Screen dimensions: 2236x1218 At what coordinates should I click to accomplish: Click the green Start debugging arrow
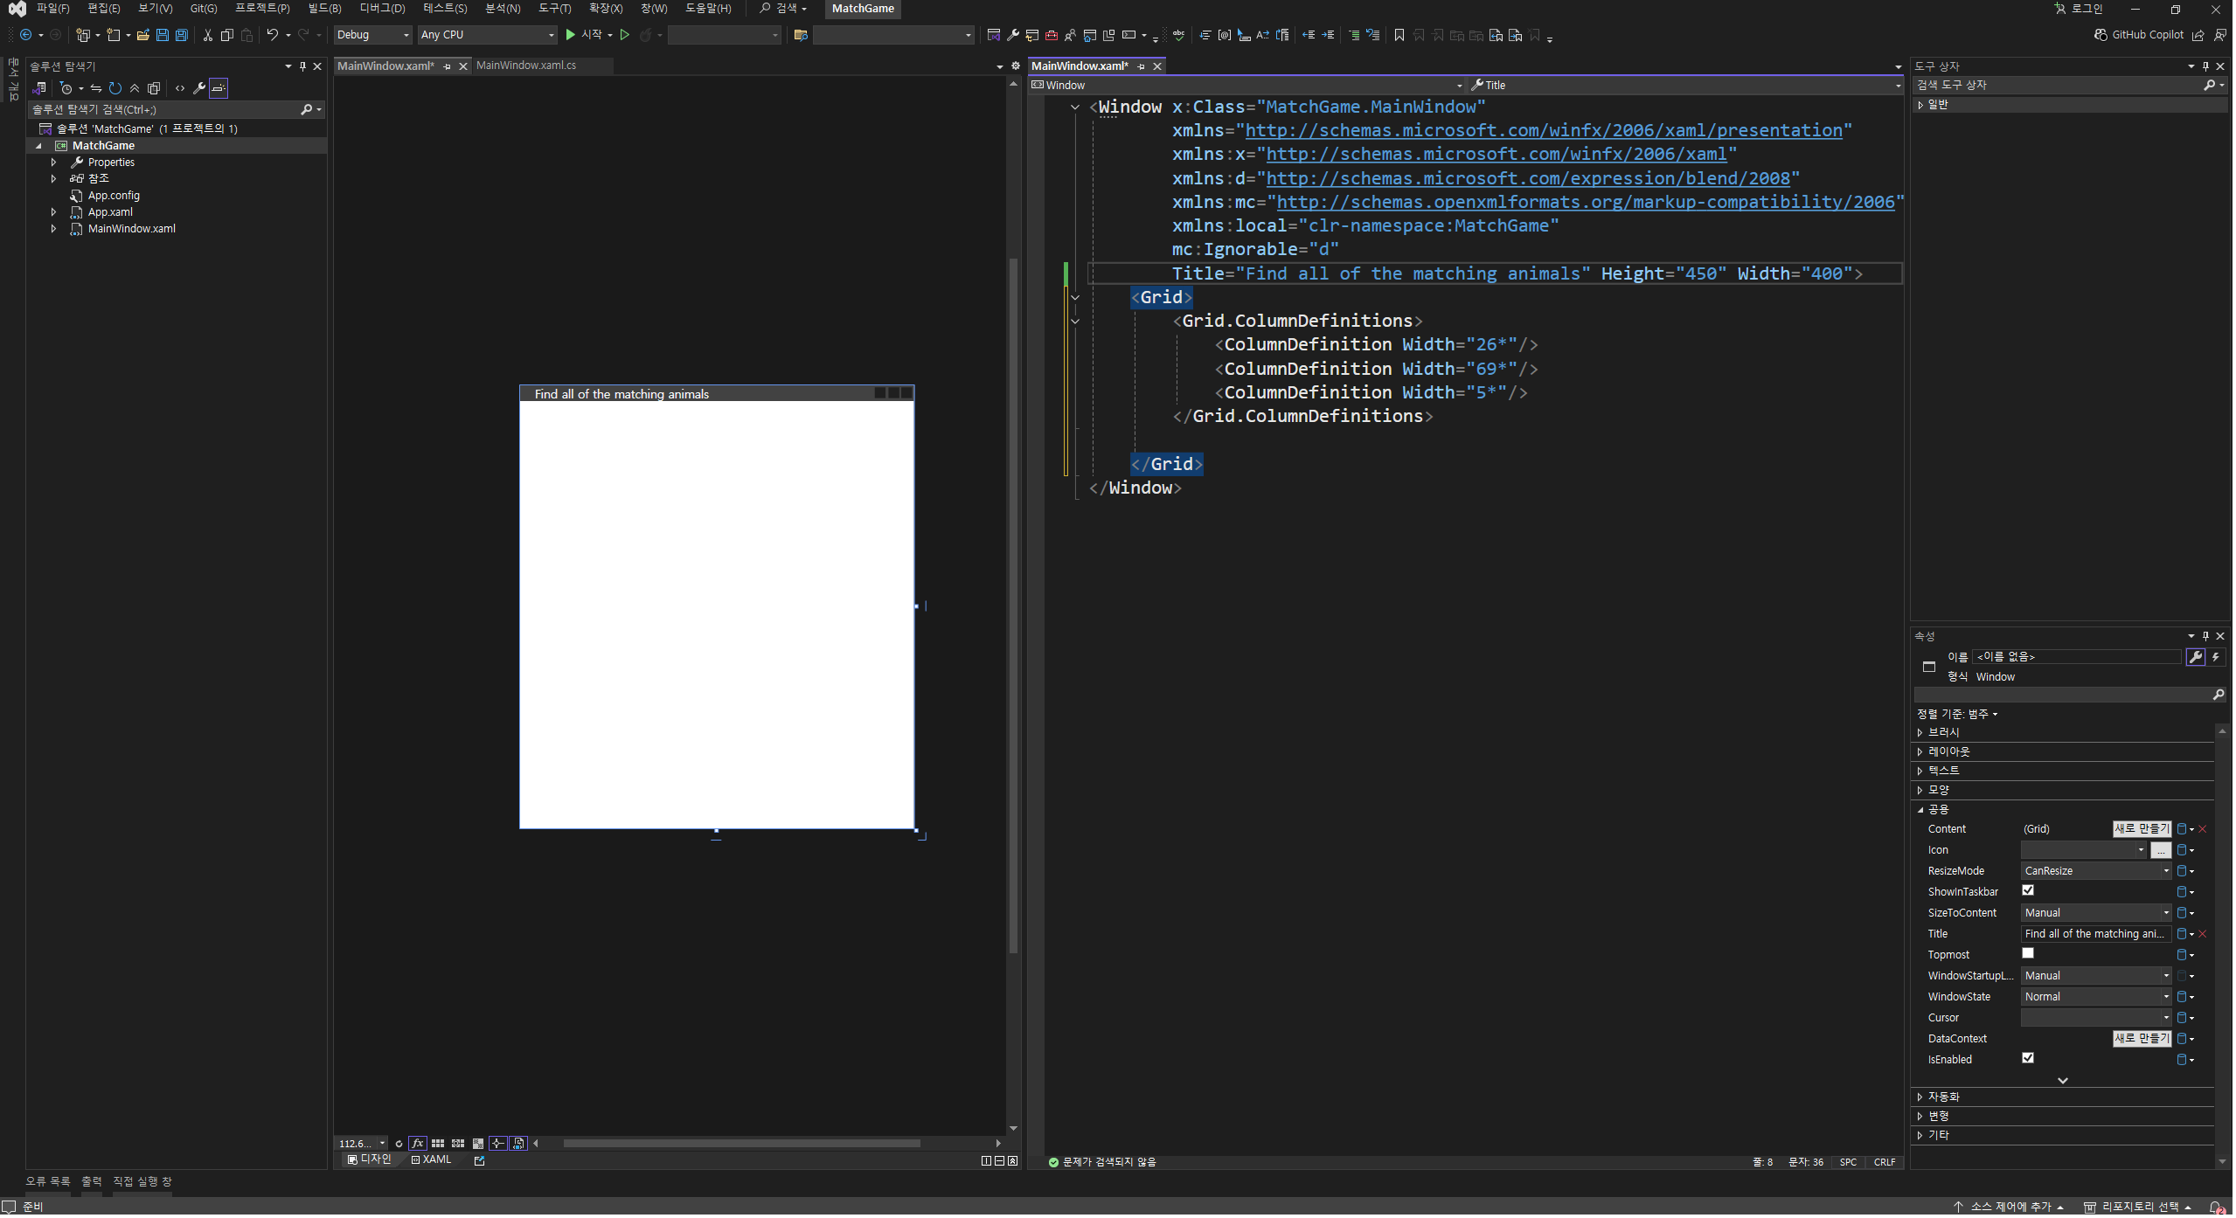click(x=571, y=35)
